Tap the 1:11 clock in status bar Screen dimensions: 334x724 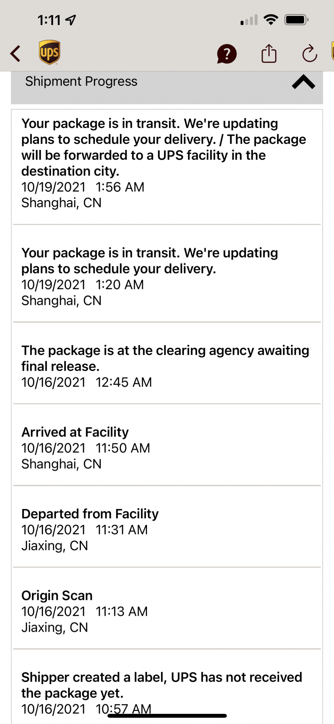point(49,20)
